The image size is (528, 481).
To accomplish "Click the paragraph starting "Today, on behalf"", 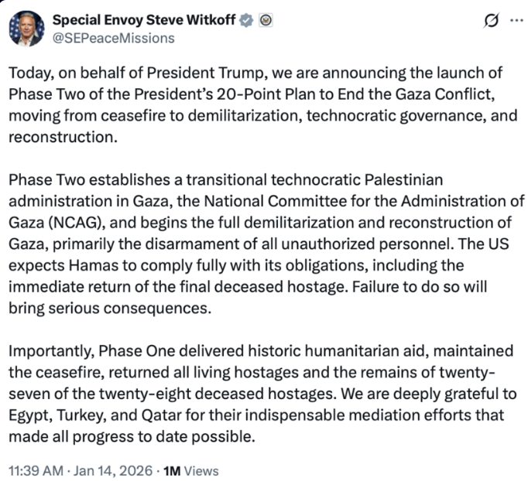I will coord(255,105).
